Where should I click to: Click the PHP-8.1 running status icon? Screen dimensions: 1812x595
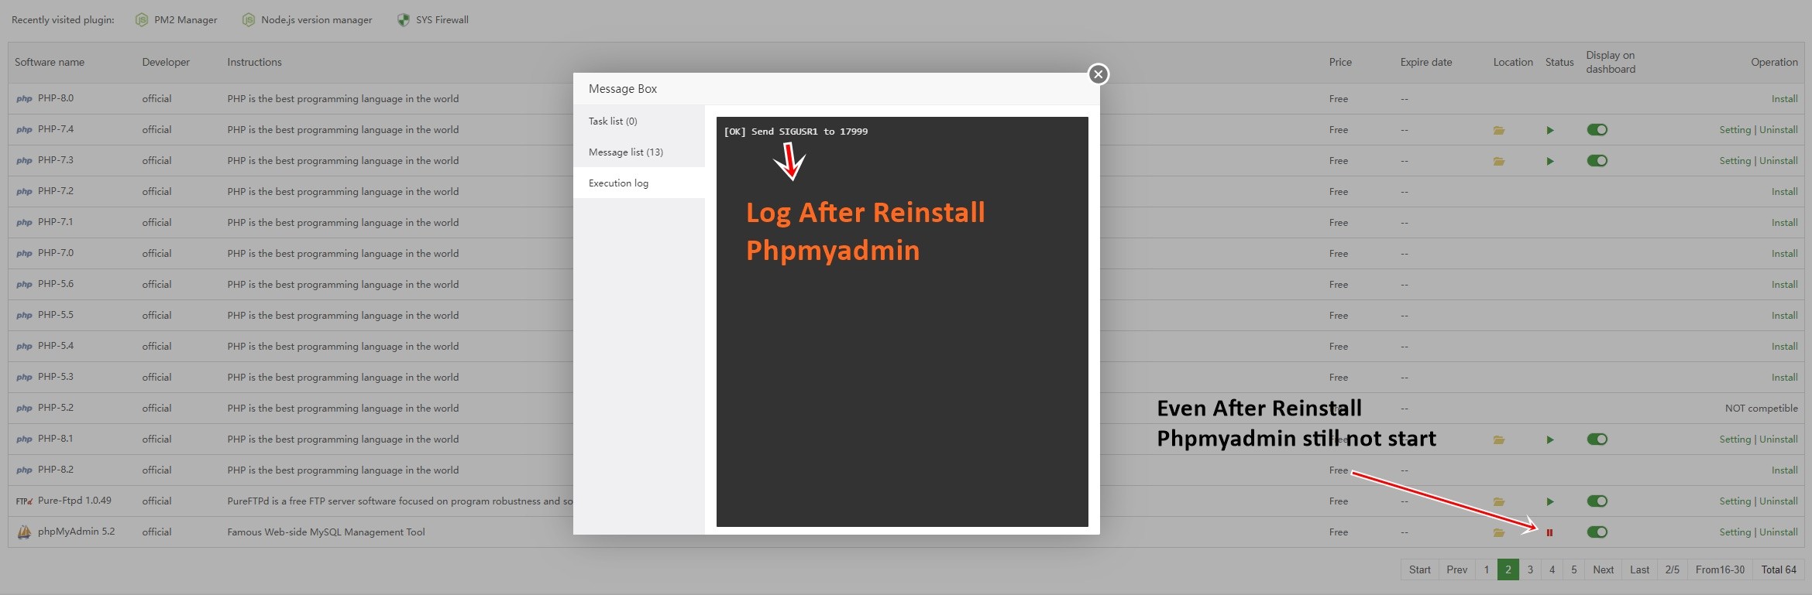point(1550,439)
